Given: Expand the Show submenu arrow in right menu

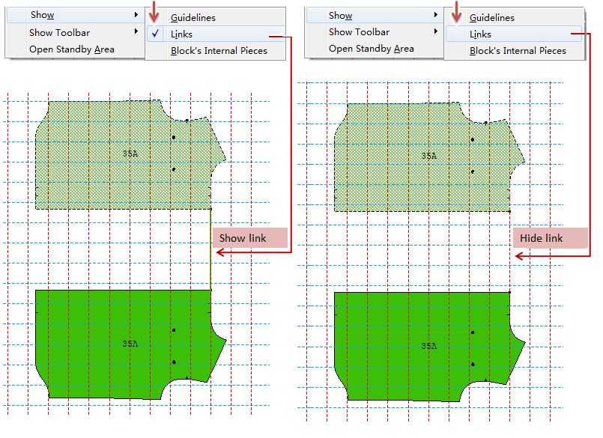Looking at the screenshot, I should pyautogui.click(x=435, y=15).
